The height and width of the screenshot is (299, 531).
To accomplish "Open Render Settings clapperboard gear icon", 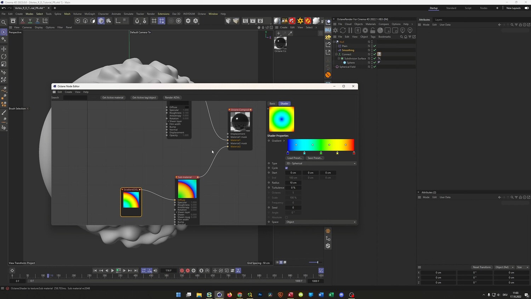I will tap(260, 21).
